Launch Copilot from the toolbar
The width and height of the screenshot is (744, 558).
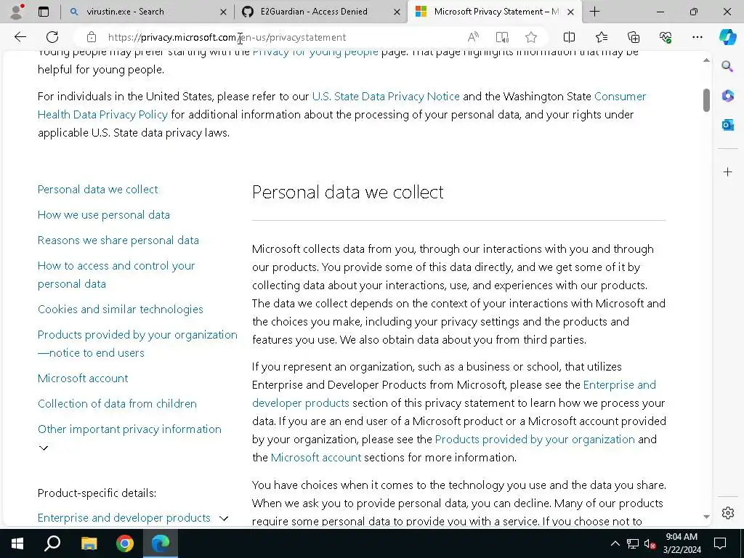tap(727, 37)
